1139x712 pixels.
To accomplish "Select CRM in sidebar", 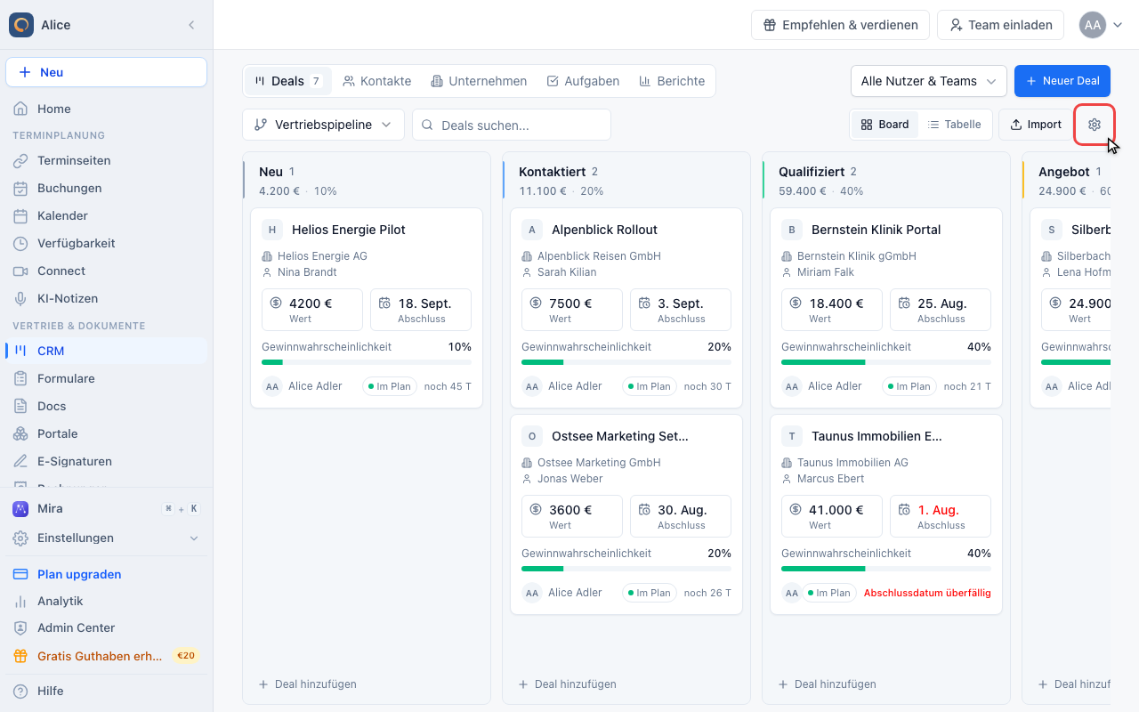I will tap(107, 351).
